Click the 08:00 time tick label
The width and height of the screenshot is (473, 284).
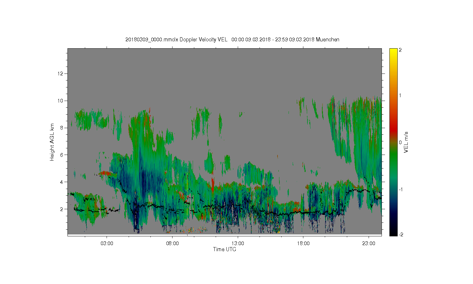[172, 244]
